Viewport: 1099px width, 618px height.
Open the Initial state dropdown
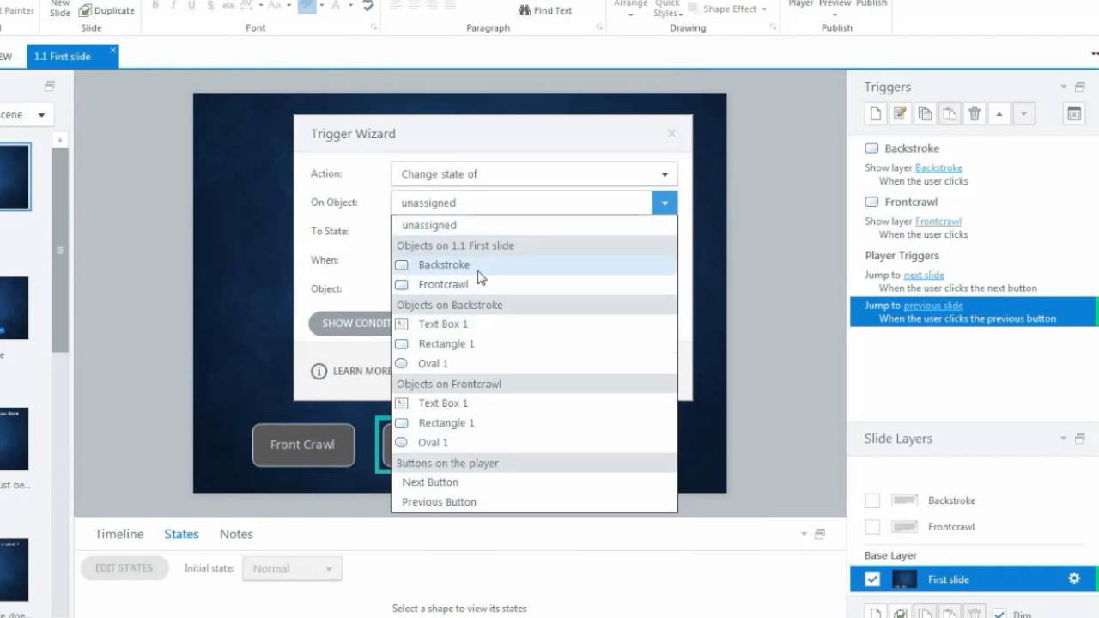click(x=292, y=568)
